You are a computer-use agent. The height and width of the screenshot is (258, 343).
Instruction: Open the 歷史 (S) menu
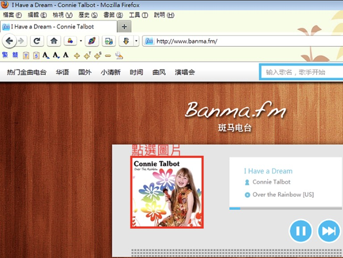point(88,15)
